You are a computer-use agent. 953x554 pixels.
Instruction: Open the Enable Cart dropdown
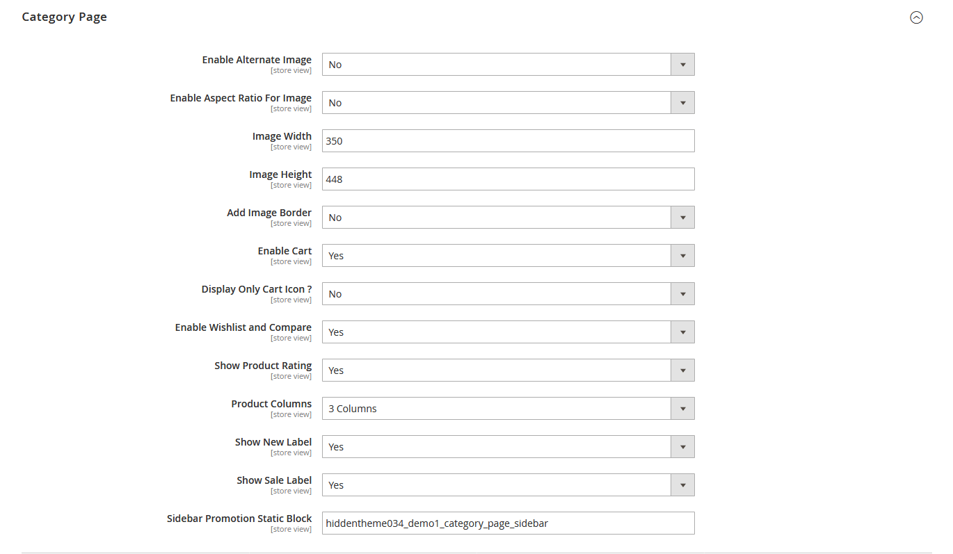[683, 255]
